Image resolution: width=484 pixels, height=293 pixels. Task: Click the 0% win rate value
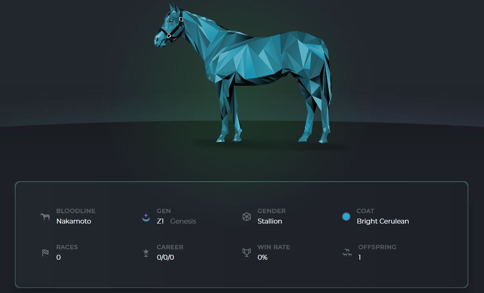(x=263, y=257)
